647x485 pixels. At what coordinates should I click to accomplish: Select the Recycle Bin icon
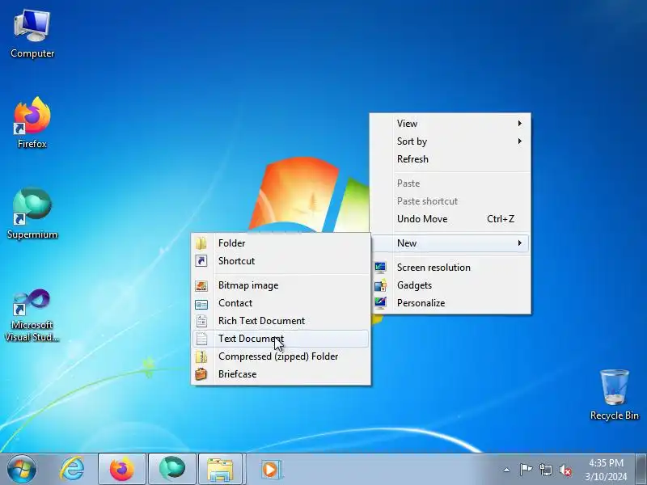click(615, 394)
